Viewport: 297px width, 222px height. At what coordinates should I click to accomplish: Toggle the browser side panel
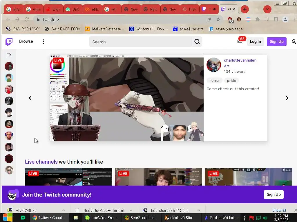tap(276, 19)
